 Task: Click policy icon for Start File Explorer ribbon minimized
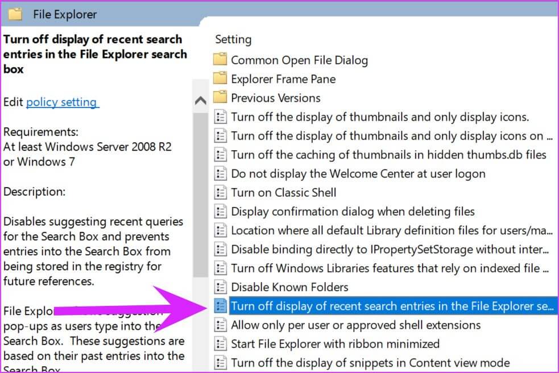click(220, 343)
